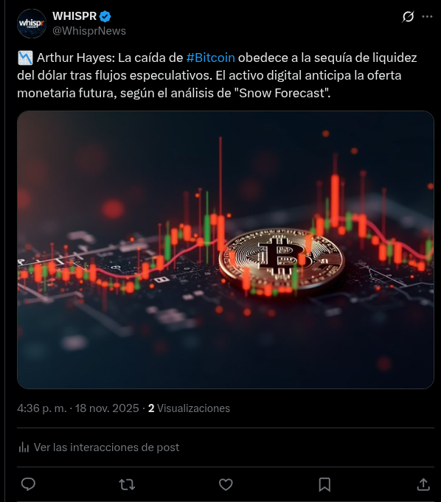The height and width of the screenshot is (502, 441).
Task: Click the Bitcoin coin in the image
Action: [282, 259]
